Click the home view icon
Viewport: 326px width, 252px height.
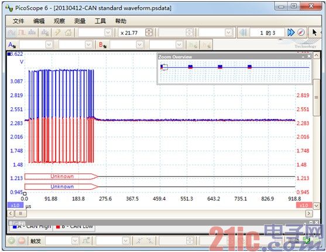pos(68,32)
